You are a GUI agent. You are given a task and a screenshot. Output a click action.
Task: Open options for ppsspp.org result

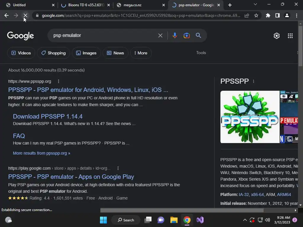pyautogui.click(x=59, y=82)
